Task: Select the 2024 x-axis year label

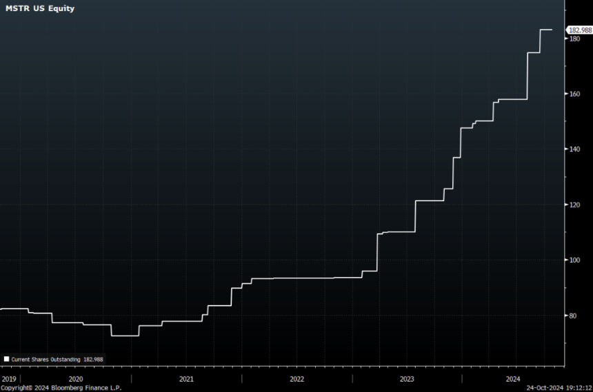Action: 513,379
